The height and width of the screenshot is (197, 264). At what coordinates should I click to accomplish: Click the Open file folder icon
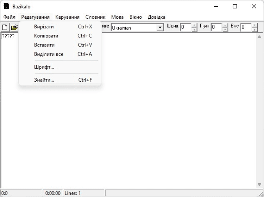pos(14,27)
